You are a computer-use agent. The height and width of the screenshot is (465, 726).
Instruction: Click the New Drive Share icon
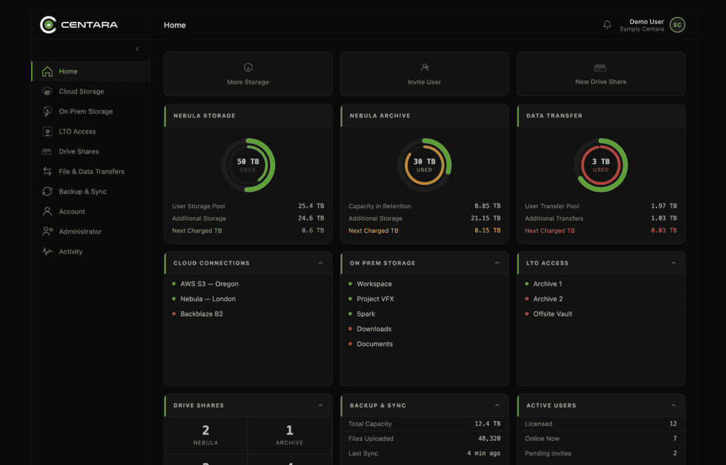[601, 68]
